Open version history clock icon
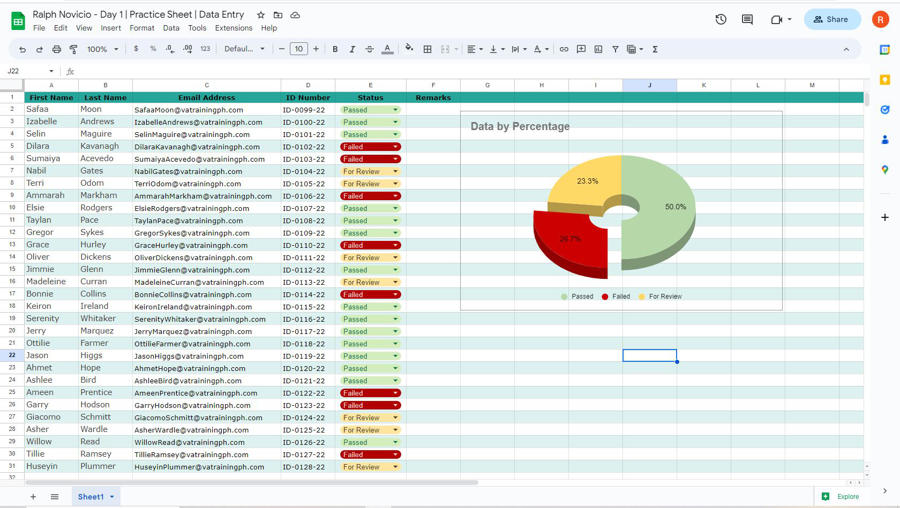Screen dimensions: 900x508 click(x=721, y=20)
